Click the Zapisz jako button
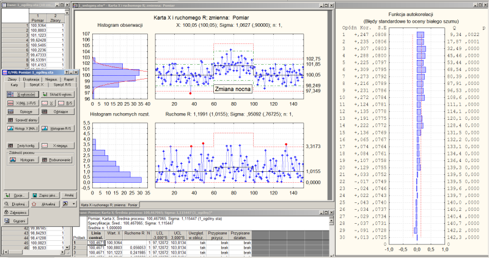 [43, 194]
